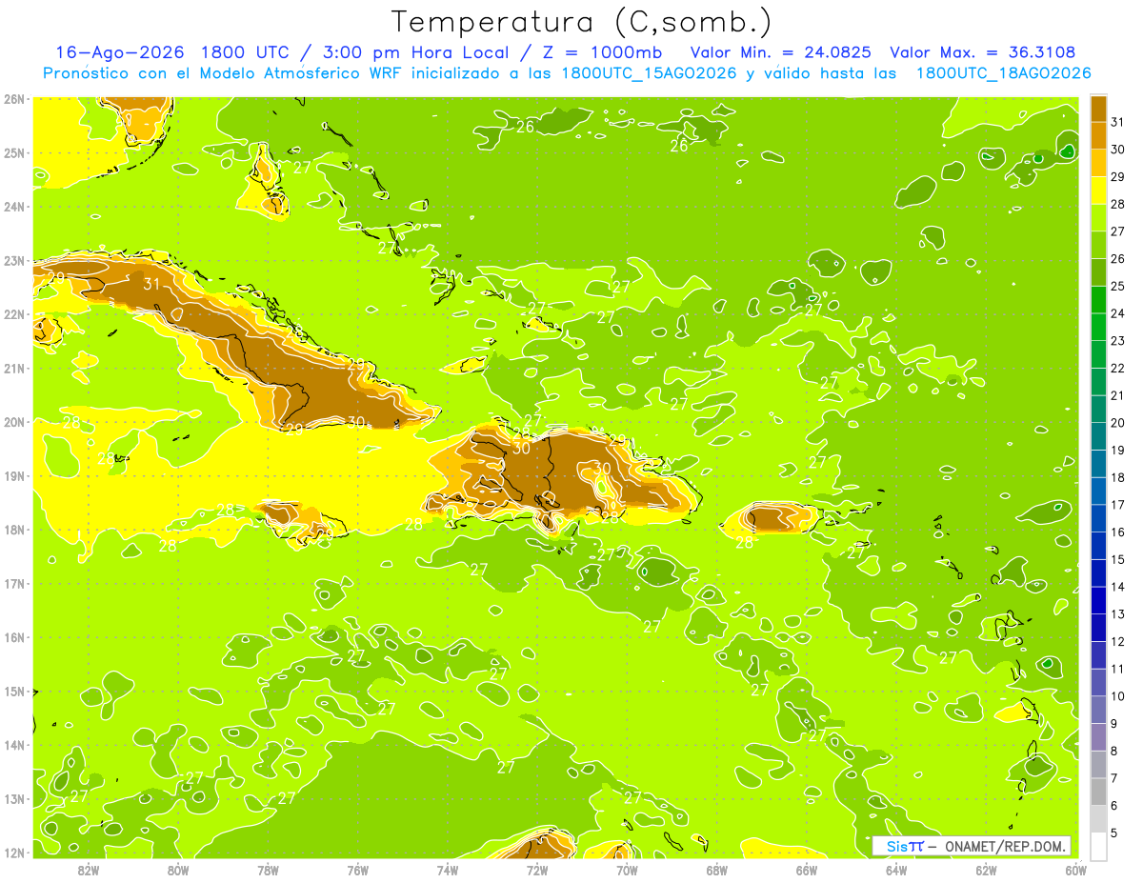Viewport: 1143px width, 883px height.
Task: Click "Valor Max. = 36.3108" text
Action: [x=983, y=52]
